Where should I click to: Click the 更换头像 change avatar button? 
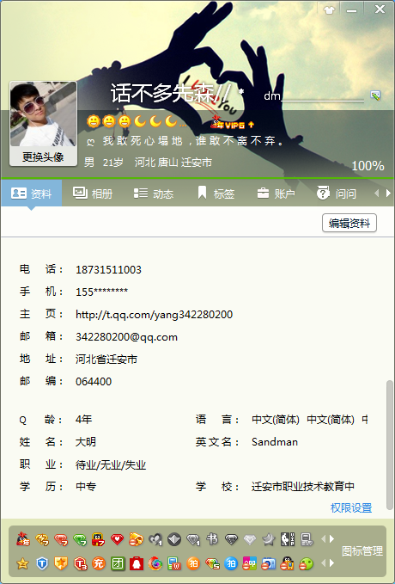[43, 157]
